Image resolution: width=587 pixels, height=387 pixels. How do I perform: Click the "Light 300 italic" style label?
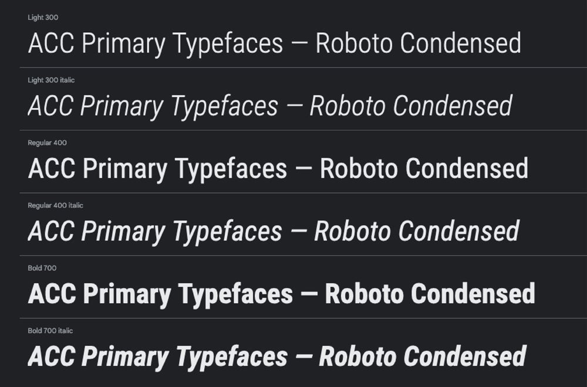(x=51, y=80)
